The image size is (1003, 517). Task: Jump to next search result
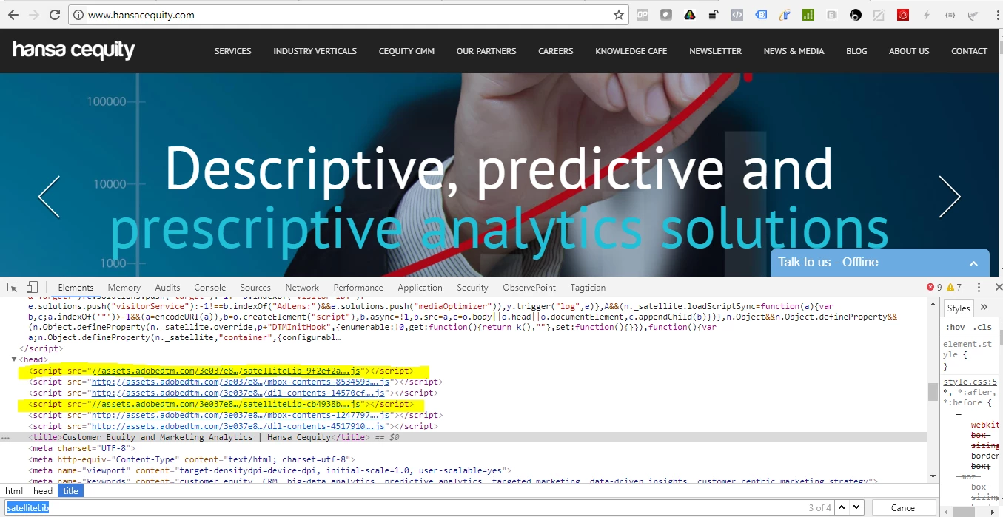pos(856,507)
